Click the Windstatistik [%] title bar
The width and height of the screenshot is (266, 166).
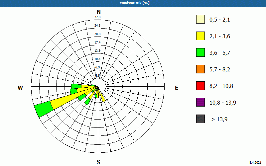pyautogui.click(x=133, y=3)
